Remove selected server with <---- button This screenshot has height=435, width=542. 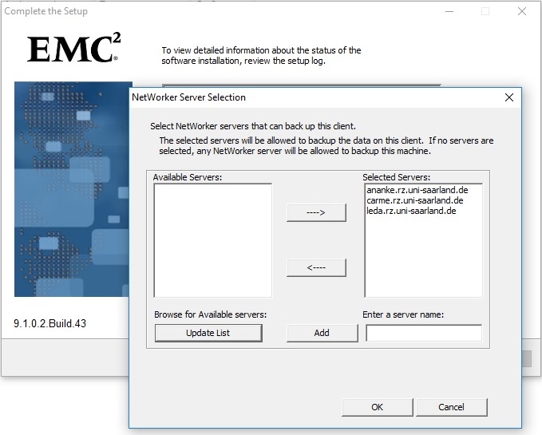pyautogui.click(x=316, y=267)
